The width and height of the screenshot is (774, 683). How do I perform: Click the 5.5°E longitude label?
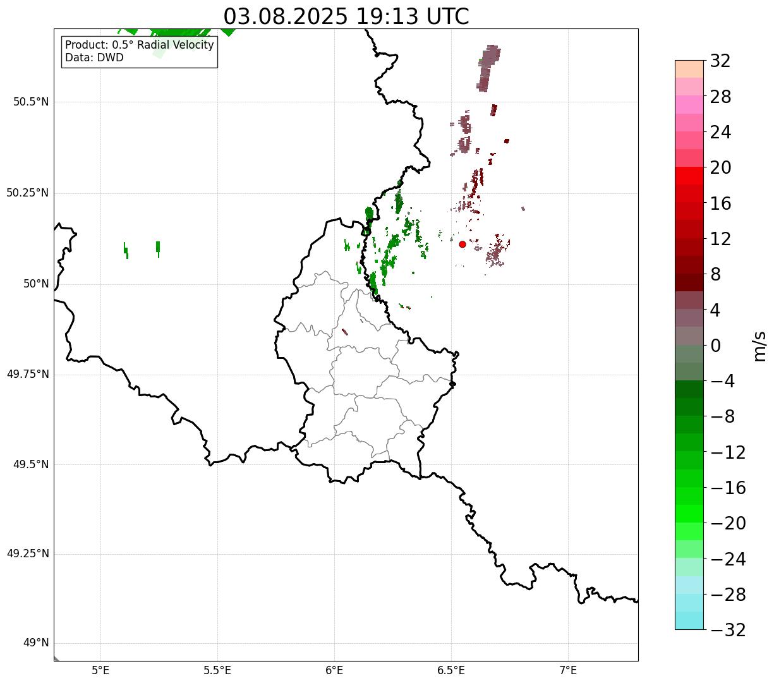point(217,670)
